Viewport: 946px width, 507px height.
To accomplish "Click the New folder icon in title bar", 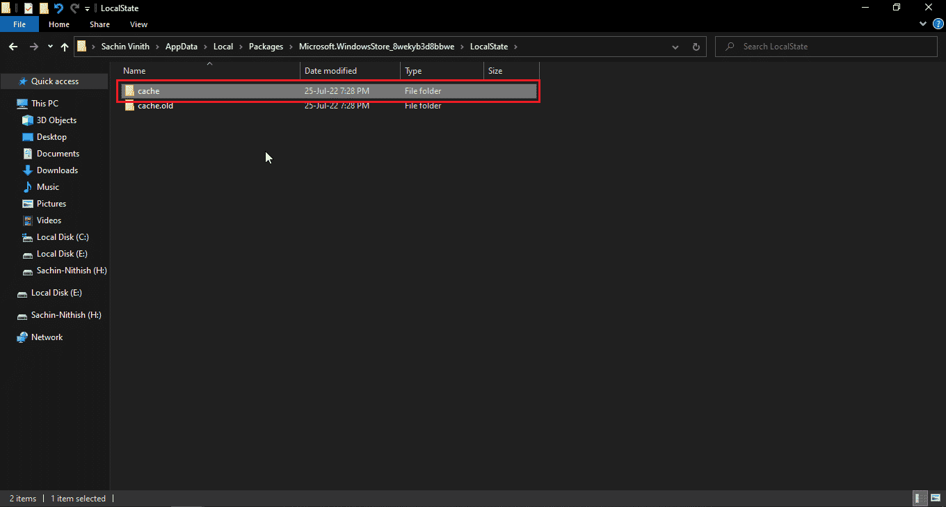I will pos(44,8).
